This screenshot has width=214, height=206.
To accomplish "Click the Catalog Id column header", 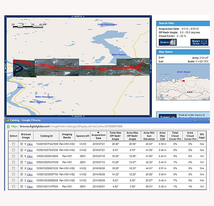I will pos(47,136).
